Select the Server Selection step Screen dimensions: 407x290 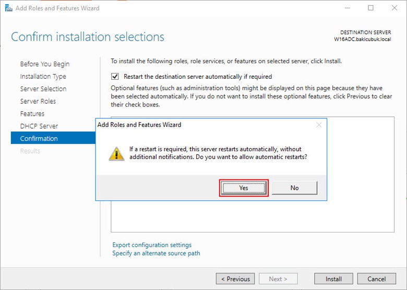[43, 89]
